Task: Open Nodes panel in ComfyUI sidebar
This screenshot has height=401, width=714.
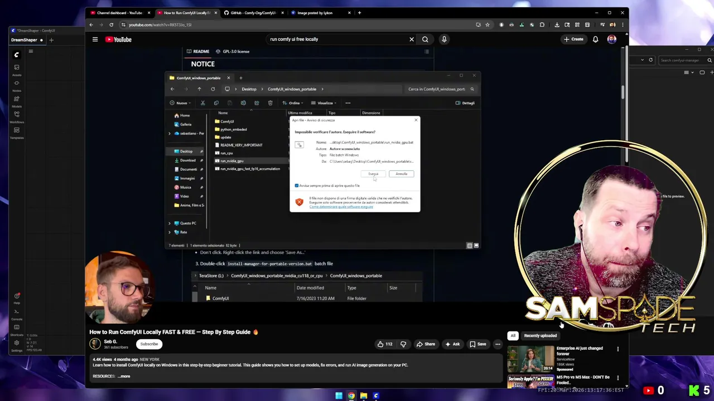Action: tap(17, 85)
